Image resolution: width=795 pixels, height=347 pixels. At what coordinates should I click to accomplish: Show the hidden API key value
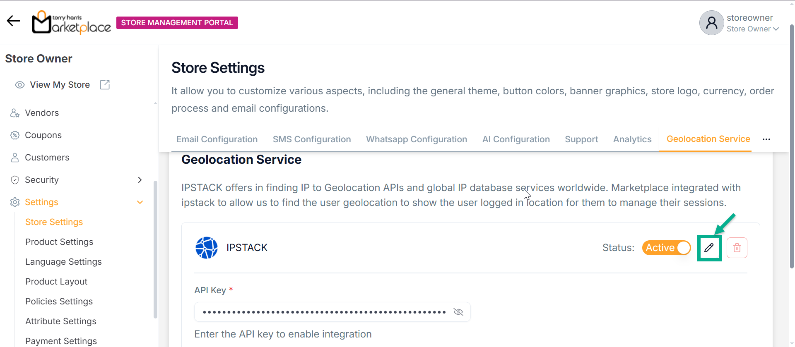458,312
